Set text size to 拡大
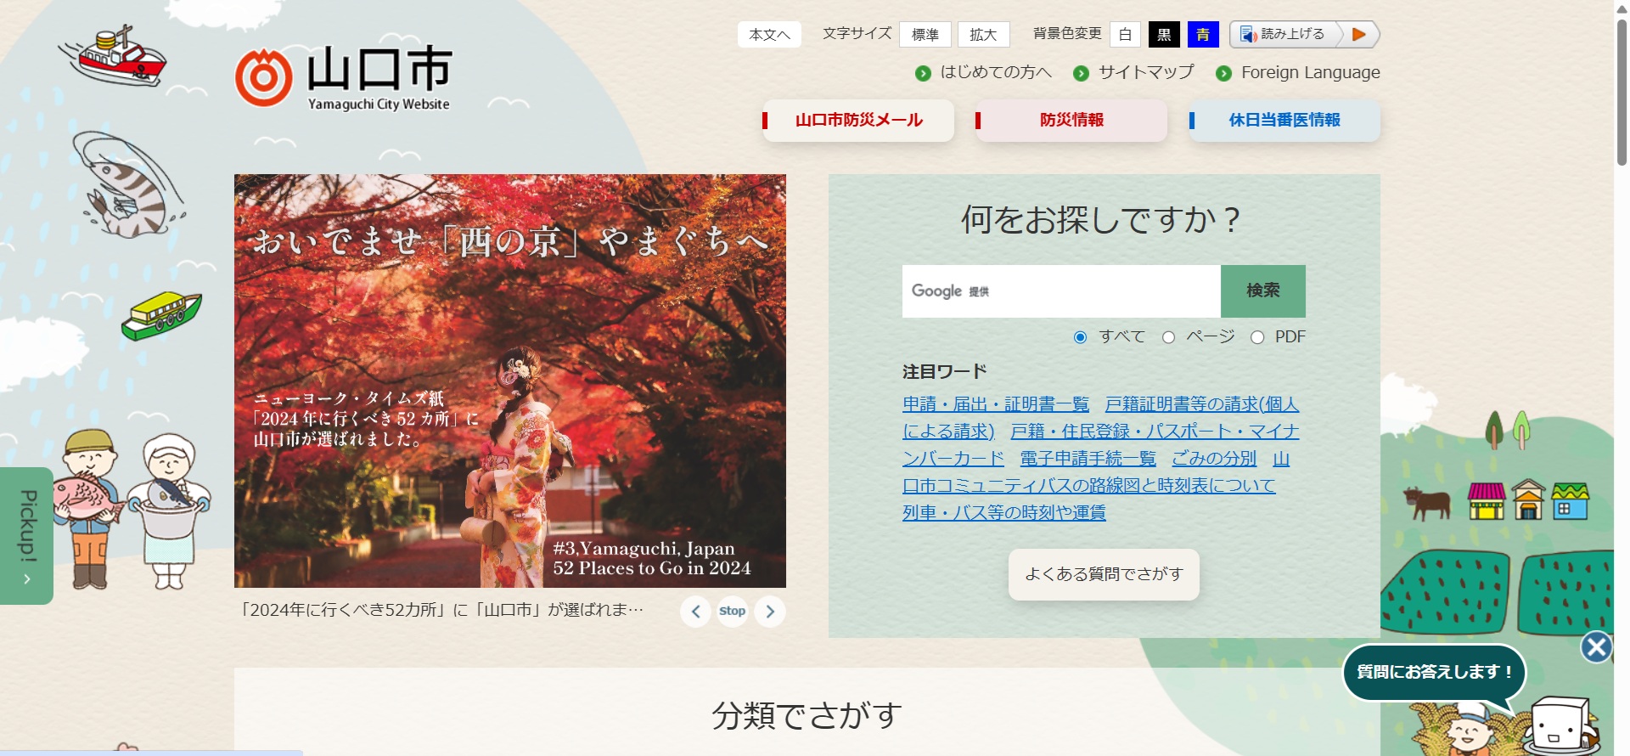 click(x=983, y=34)
